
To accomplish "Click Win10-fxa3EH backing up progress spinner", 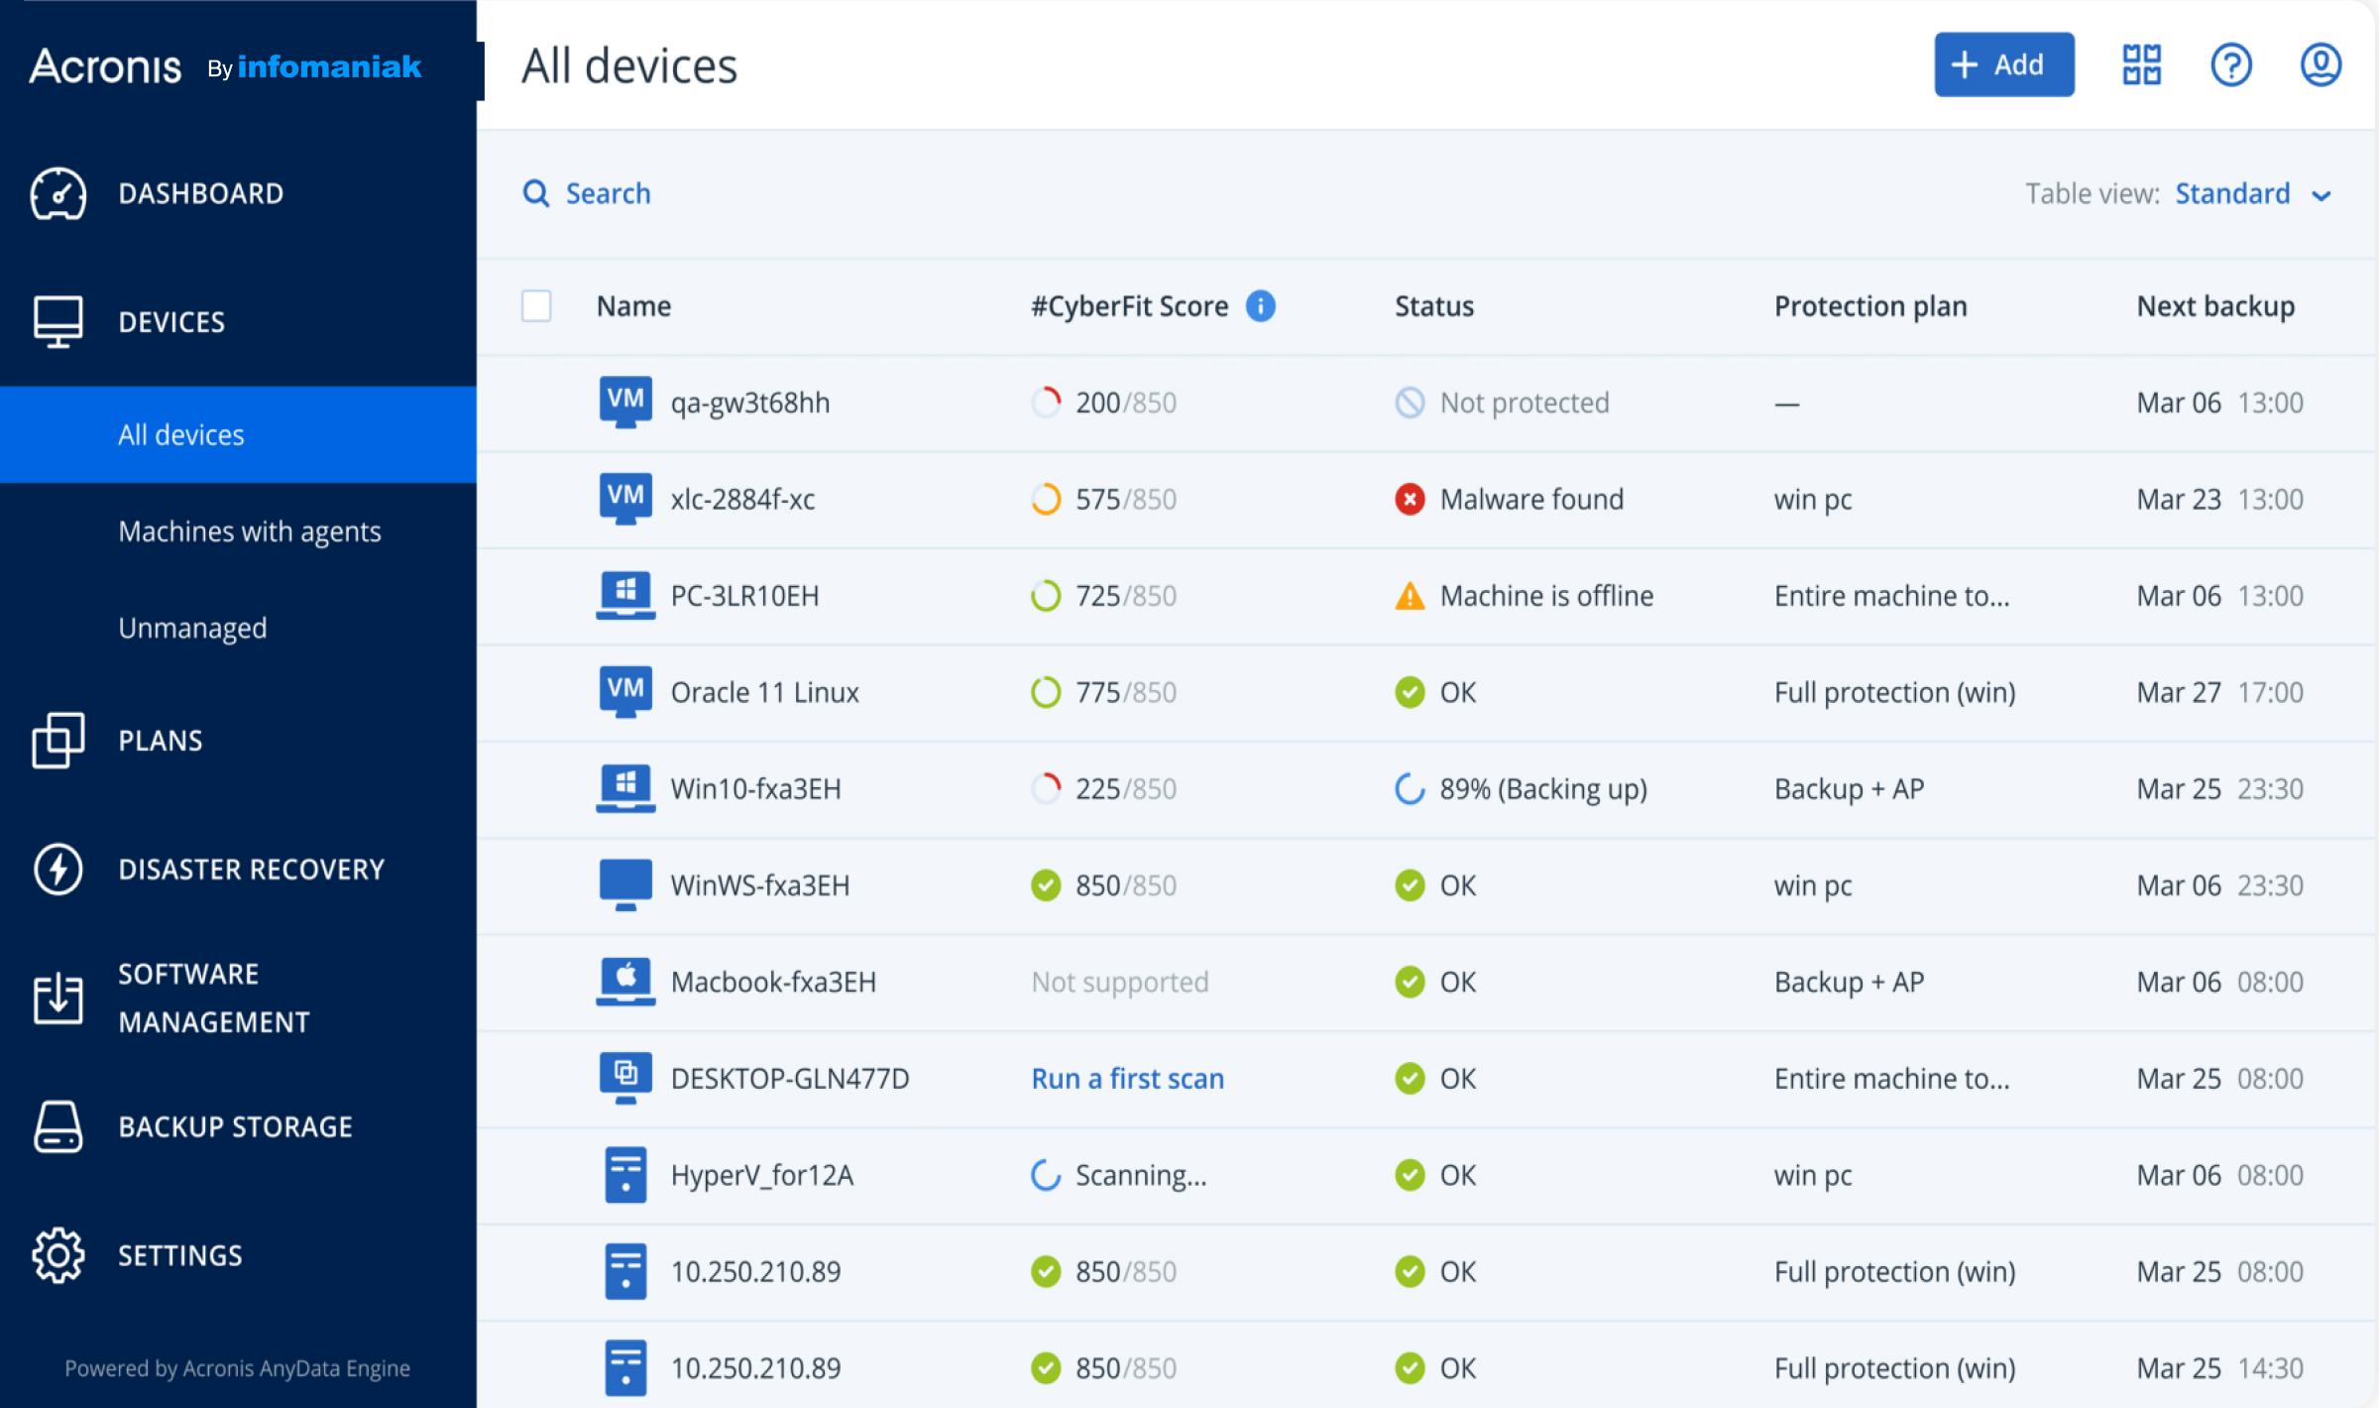I will pyautogui.click(x=1408, y=788).
